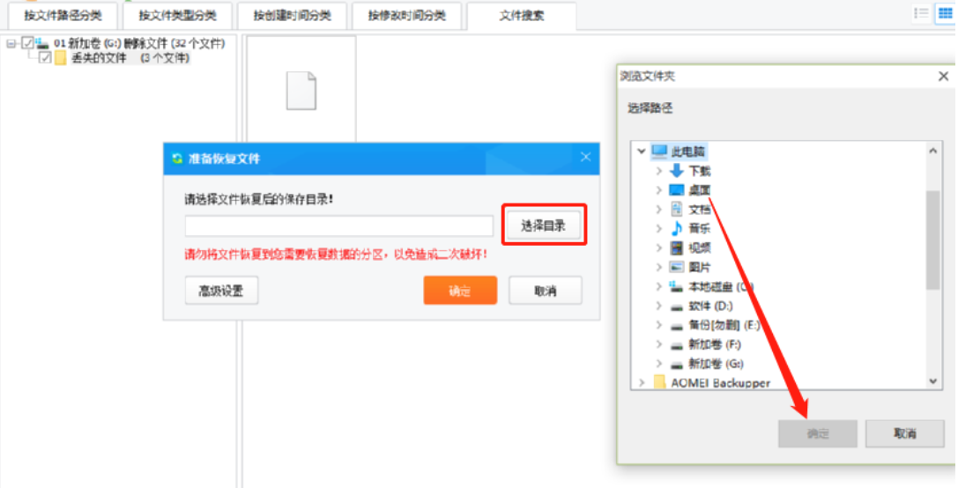Click the 备份[勿删] (E:) drive icon
This screenshot has height=488, width=958.
coord(676,326)
